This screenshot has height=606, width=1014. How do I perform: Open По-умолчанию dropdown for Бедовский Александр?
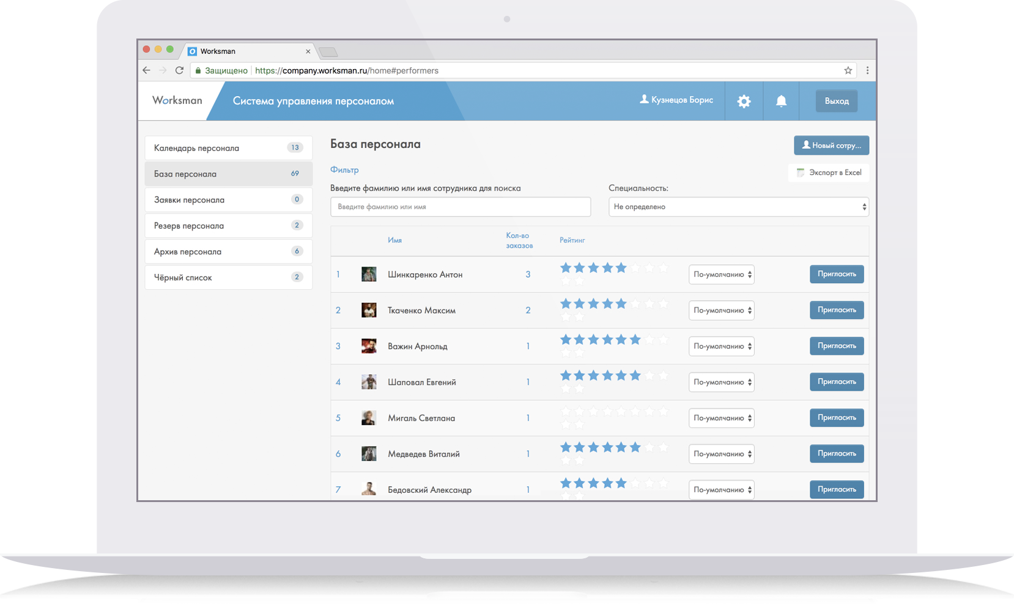pyautogui.click(x=722, y=489)
